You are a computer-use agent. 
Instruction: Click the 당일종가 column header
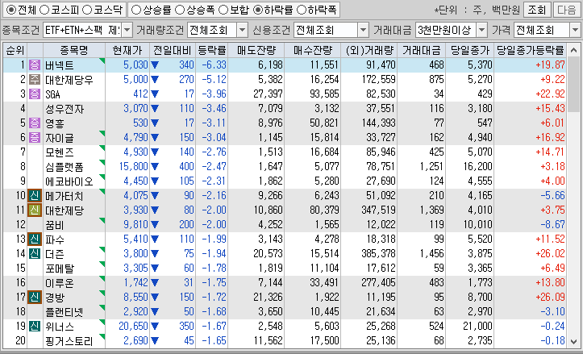pyautogui.click(x=469, y=50)
